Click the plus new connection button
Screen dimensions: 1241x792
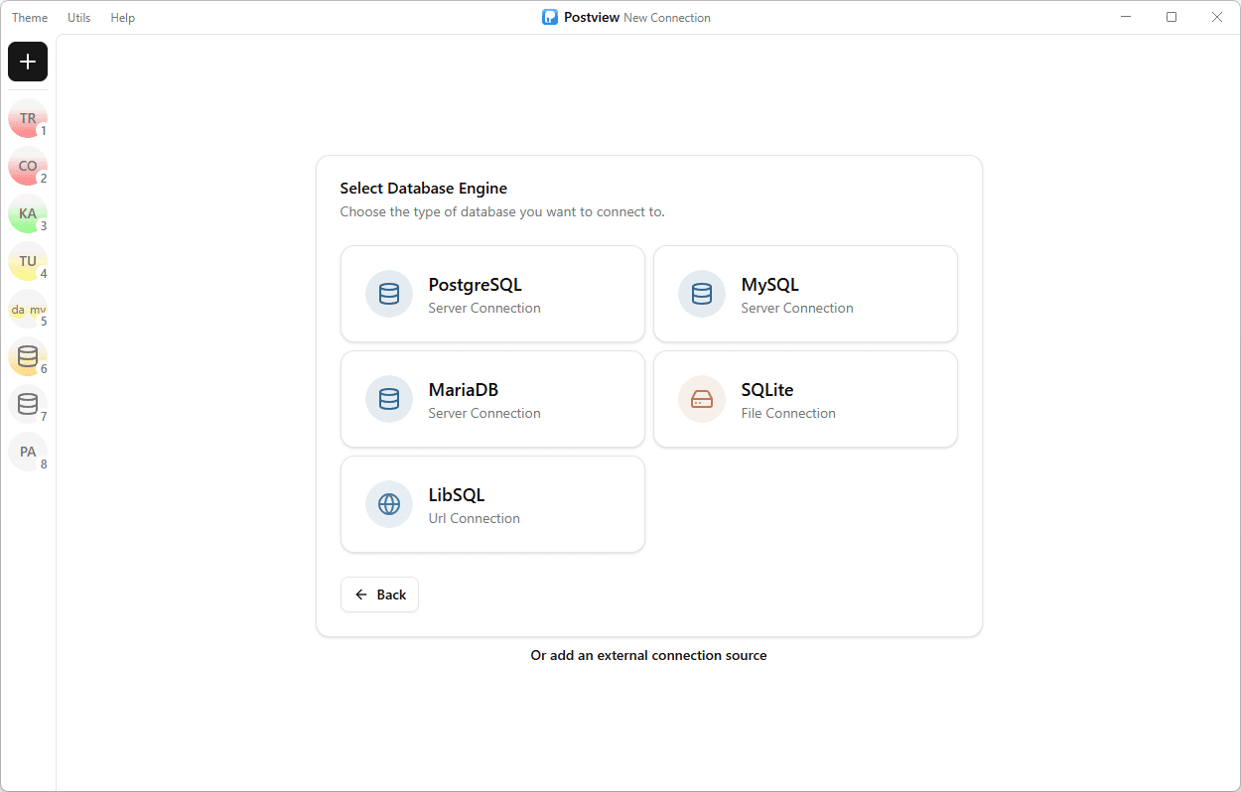pyautogui.click(x=28, y=62)
